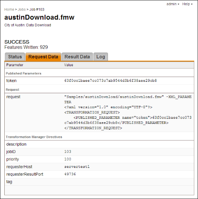Switch to the Status tab
The image size is (198, 199).
click(15, 57)
